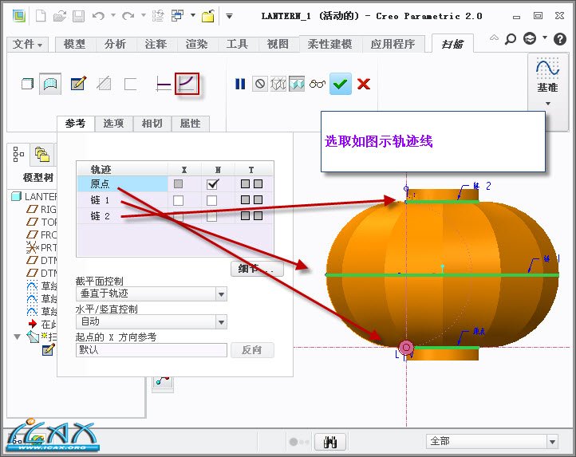576x457 pixels.
Task: Open the 属性 panel tab
Action: point(191,124)
